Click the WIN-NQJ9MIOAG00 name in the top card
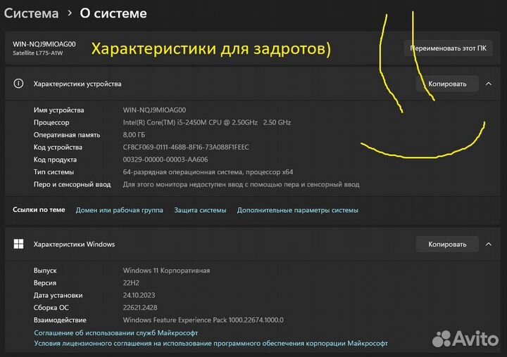The image size is (507, 357). (44, 44)
